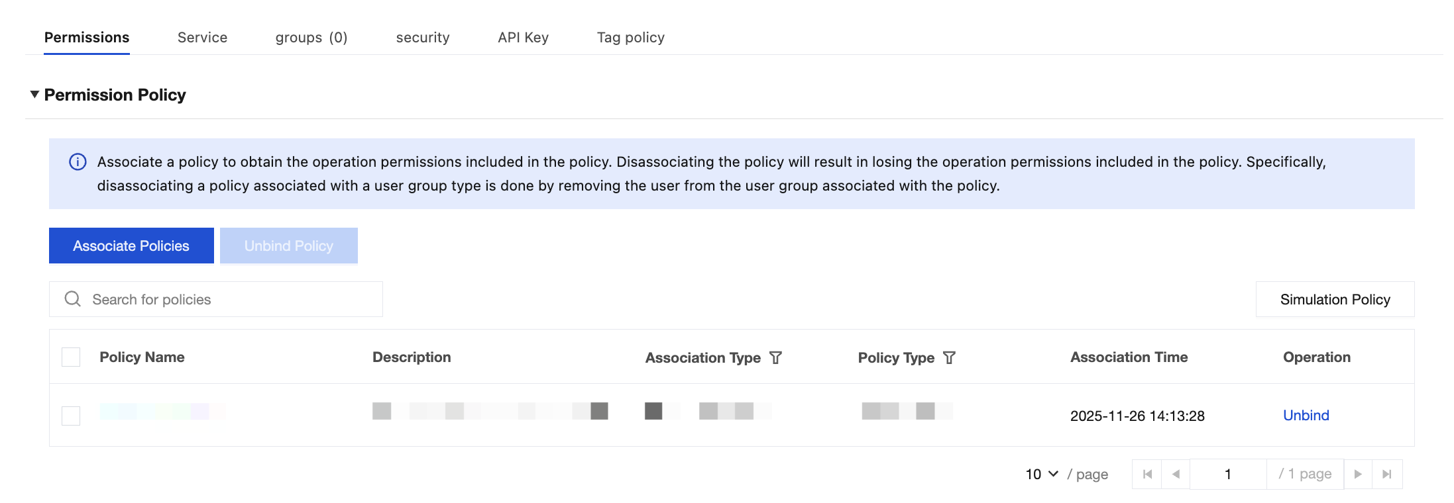Switch to the Service tab
The height and width of the screenshot is (503, 1454).
202,38
